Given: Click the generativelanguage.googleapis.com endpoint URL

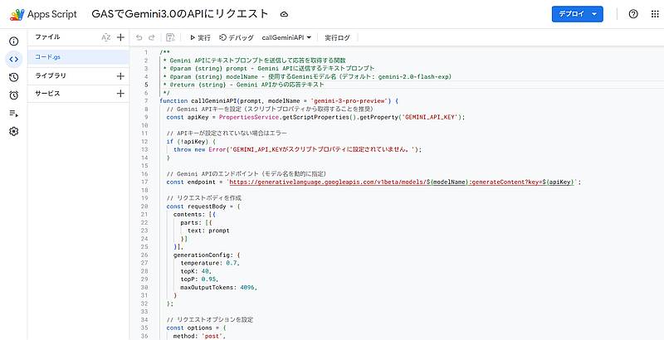Looking at the screenshot, I should [402, 182].
